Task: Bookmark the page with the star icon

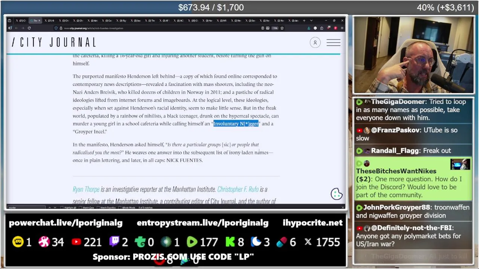Action: (282, 28)
